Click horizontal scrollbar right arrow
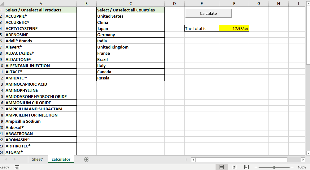This screenshot has width=310, height=170. pos(303,159)
